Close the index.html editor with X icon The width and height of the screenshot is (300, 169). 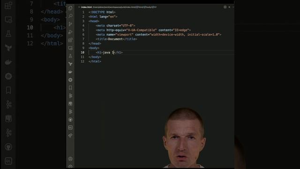229,7
